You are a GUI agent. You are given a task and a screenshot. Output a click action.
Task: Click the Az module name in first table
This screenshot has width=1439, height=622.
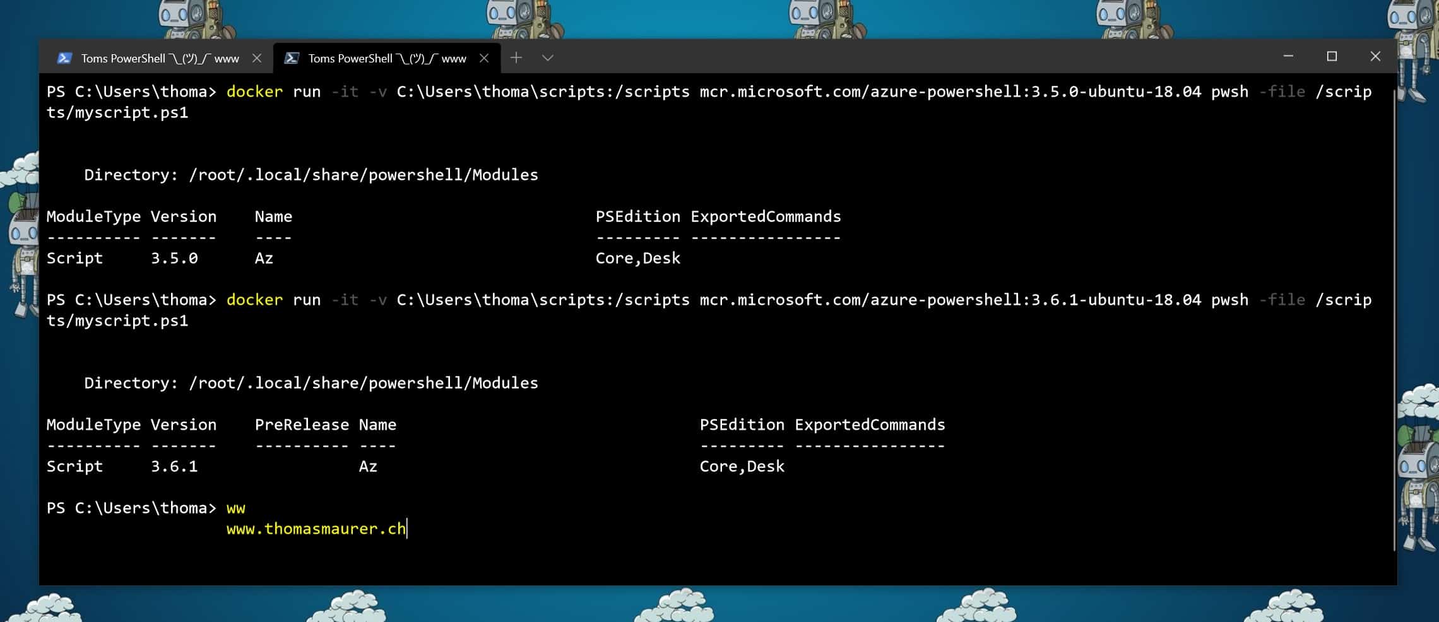click(264, 258)
